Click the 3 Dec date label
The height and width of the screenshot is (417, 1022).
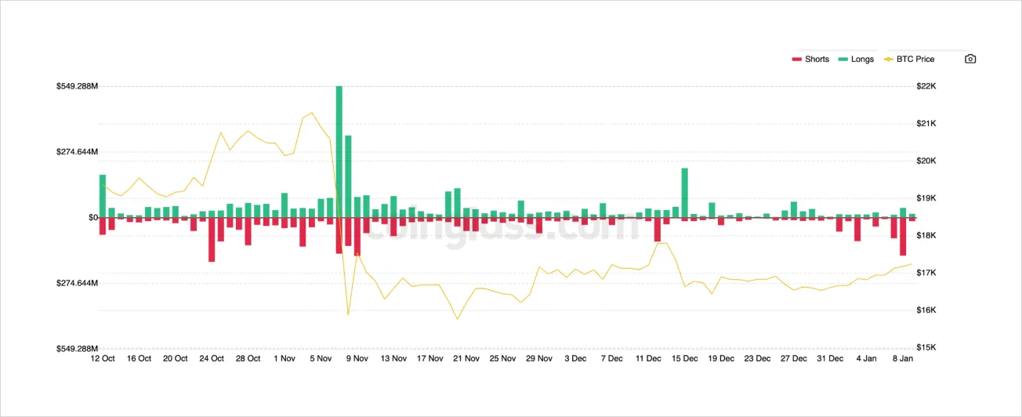[575, 359]
